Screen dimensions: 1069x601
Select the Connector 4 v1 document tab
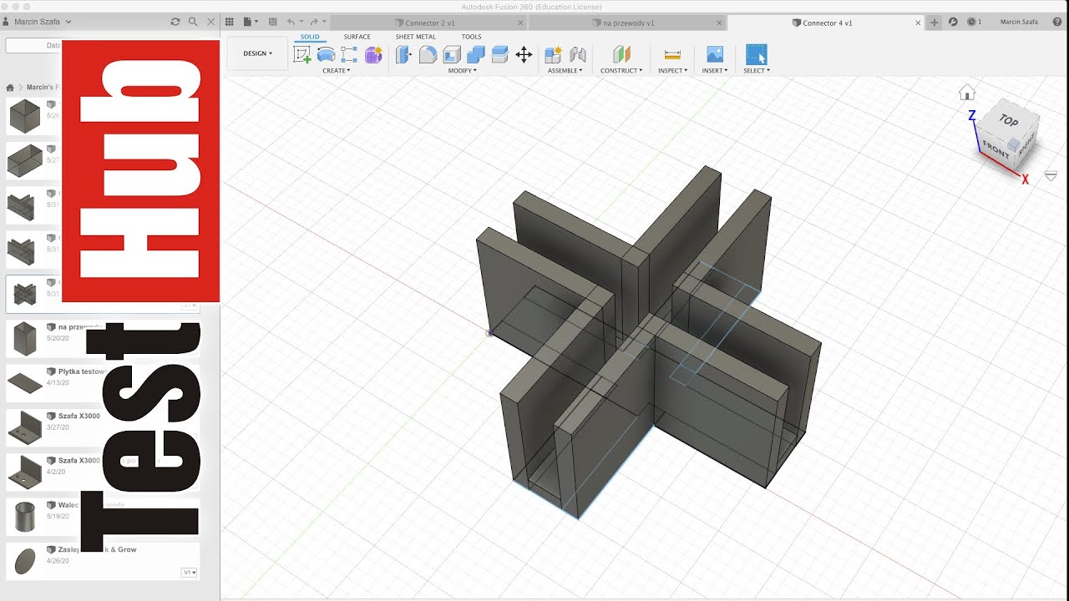pos(827,23)
